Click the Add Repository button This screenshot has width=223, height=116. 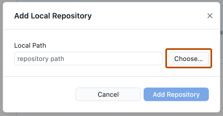pos(176,94)
